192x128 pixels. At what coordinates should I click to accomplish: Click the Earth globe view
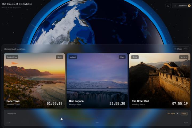pyautogui.click(x=97, y=22)
